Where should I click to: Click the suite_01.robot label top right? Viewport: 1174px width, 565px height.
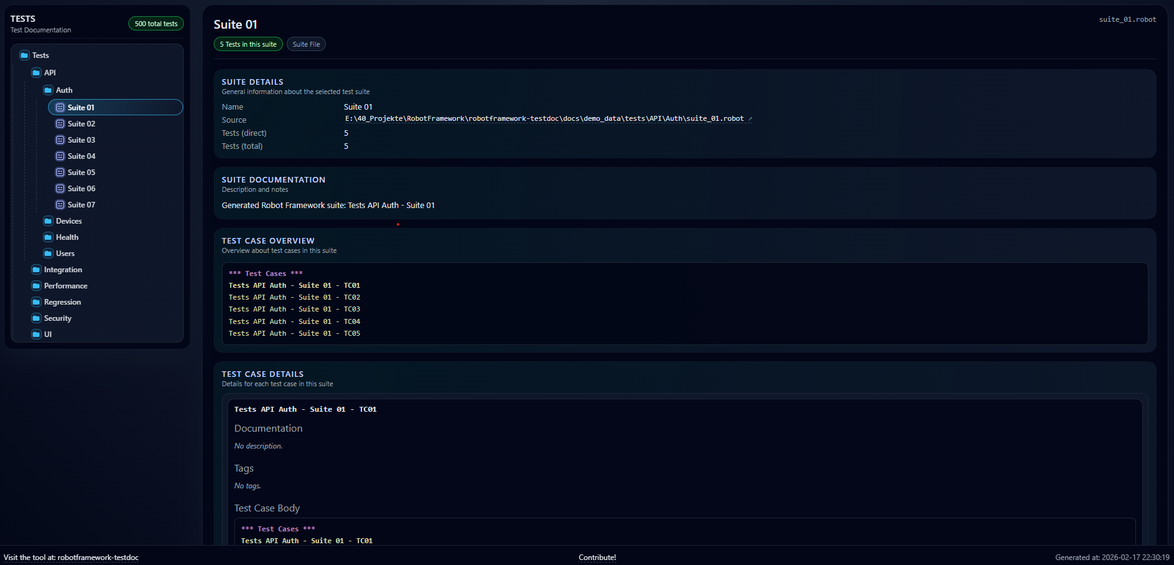1127,19
